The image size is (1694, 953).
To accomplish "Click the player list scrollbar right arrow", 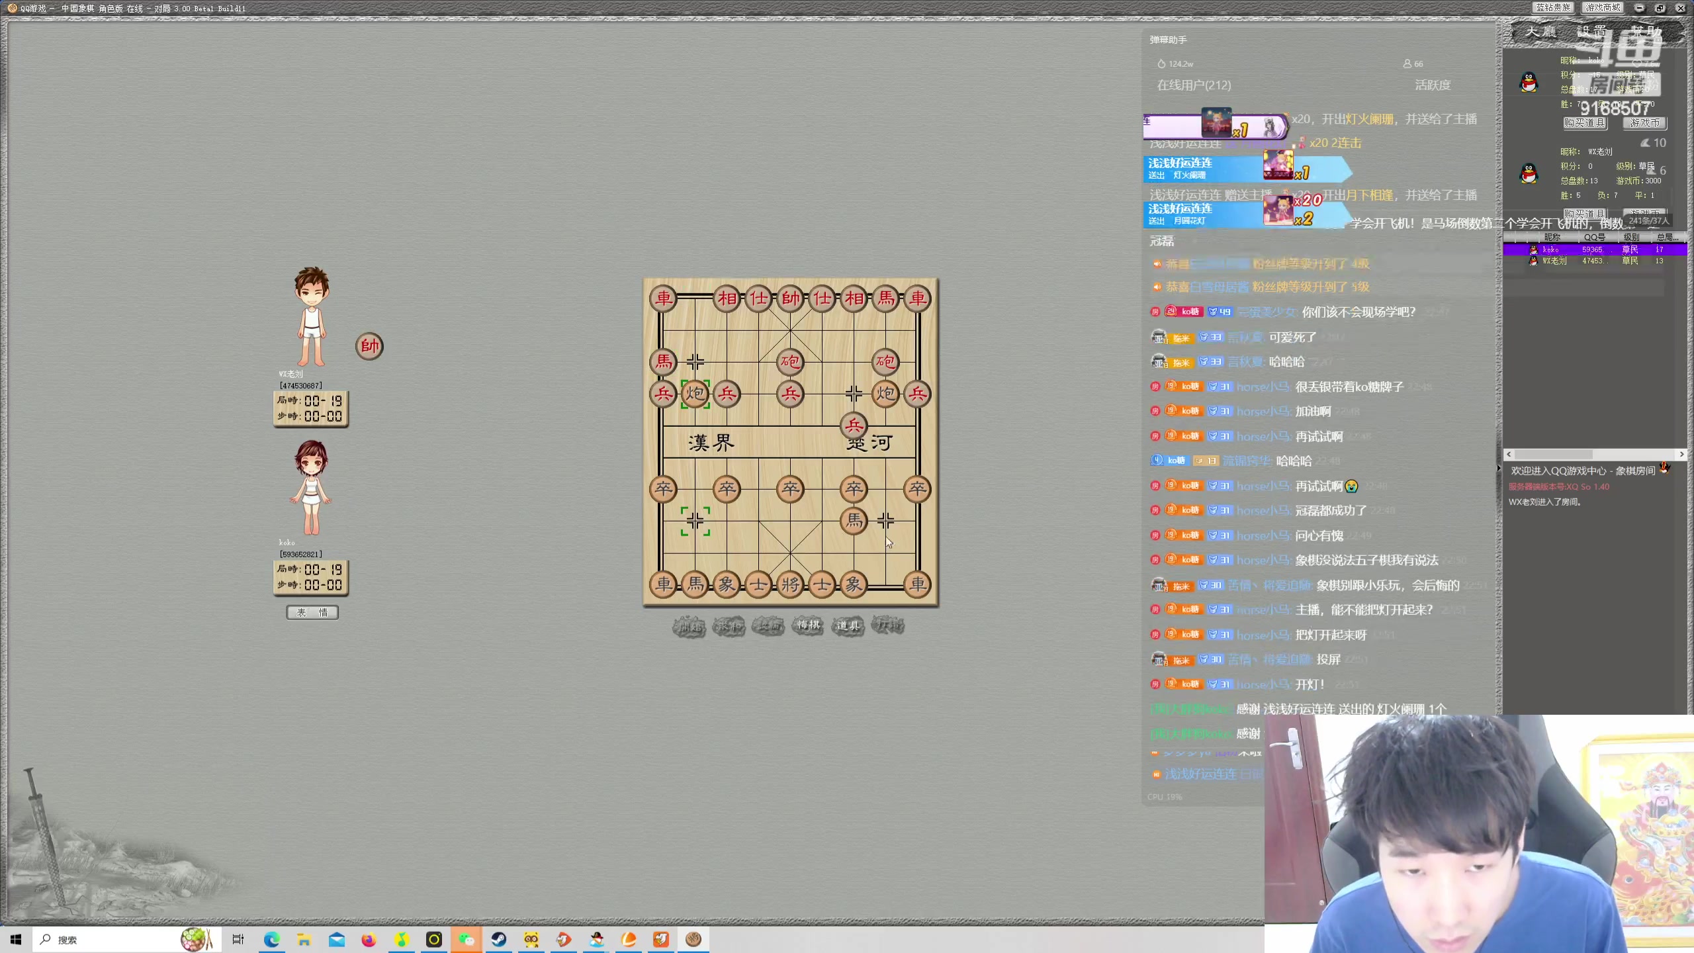I will 1681,454.
